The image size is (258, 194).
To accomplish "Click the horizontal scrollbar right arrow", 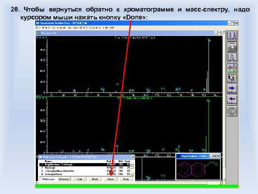I will pyautogui.click(x=221, y=183).
